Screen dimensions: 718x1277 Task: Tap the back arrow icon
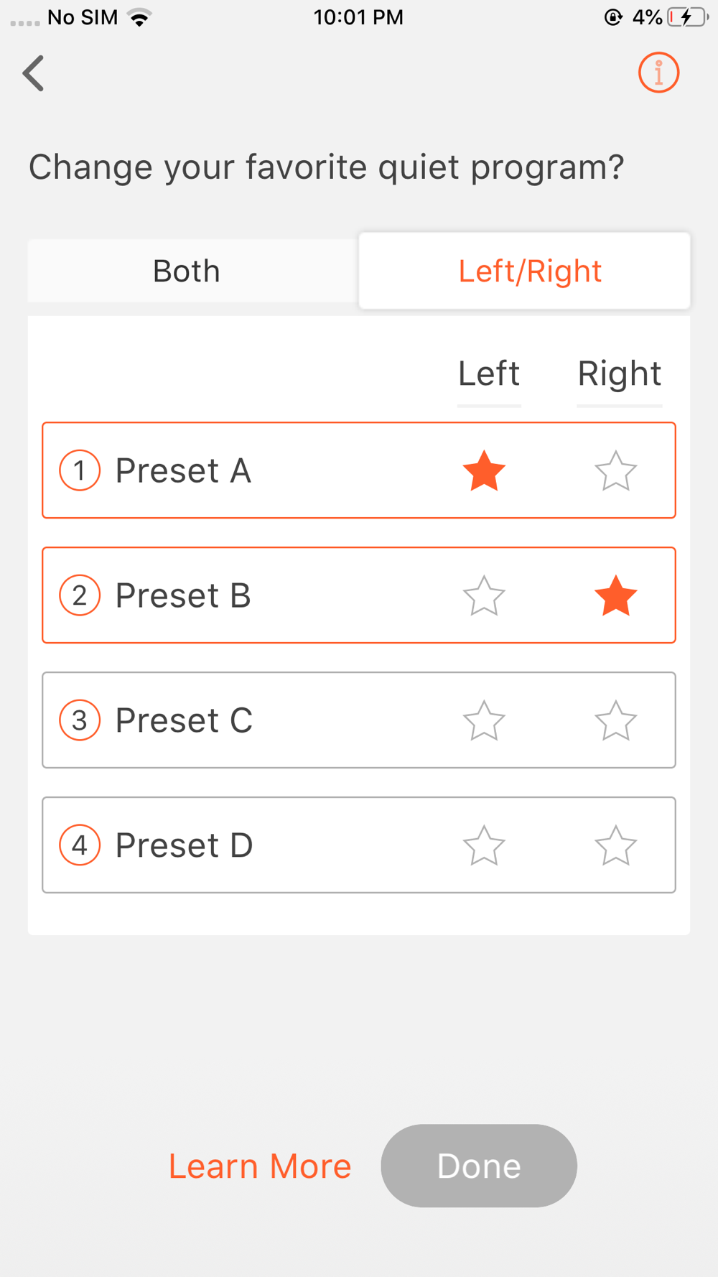point(34,73)
